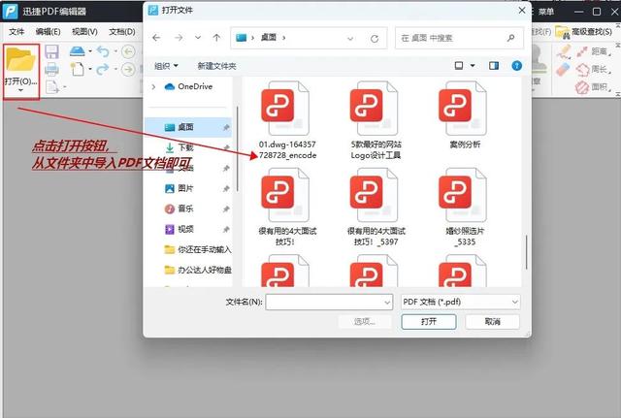
Task: Close the 打开文件 dialog
Action: pos(522,11)
